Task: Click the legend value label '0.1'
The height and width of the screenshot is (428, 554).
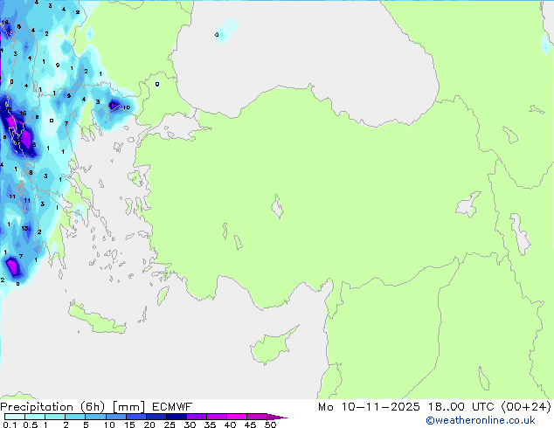Action: [10, 425]
